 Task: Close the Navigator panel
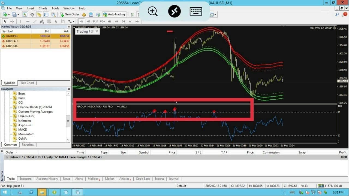pos(69,89)
